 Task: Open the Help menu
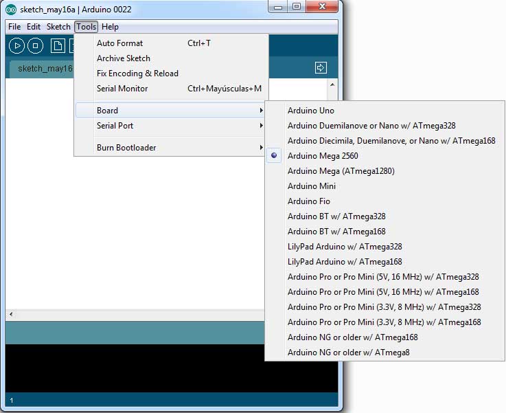[x=110, y=27]
